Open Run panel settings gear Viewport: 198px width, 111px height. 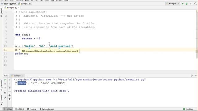[x=192, y=76]
